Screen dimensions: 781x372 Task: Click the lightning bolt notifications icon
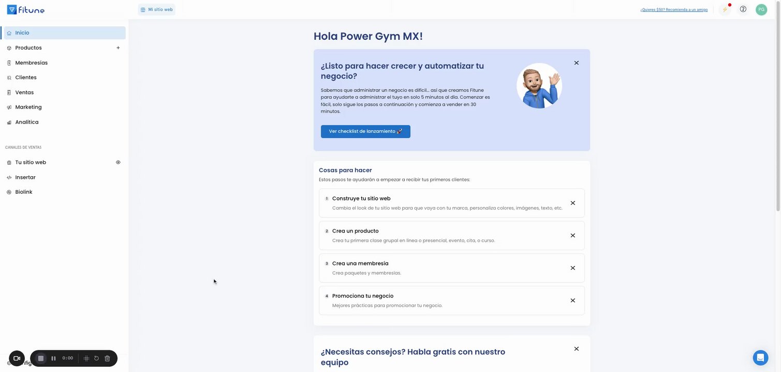pos(725,9)
